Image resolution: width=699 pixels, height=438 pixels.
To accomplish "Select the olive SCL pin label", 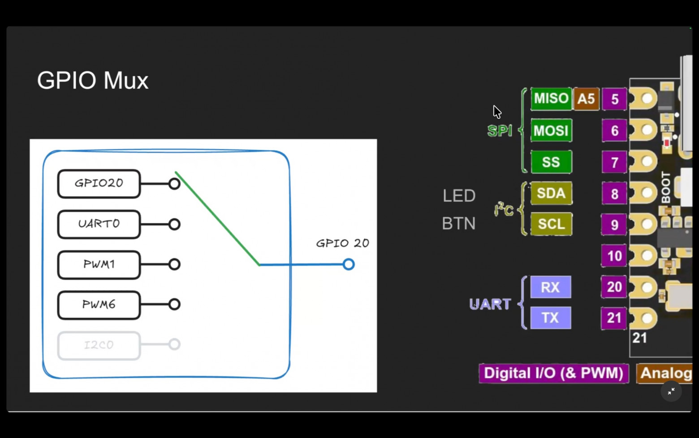I will pos(551,224).
